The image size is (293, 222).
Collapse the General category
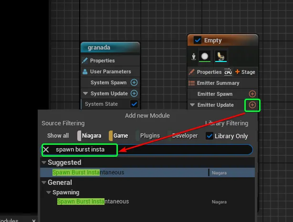pos(44,182)
